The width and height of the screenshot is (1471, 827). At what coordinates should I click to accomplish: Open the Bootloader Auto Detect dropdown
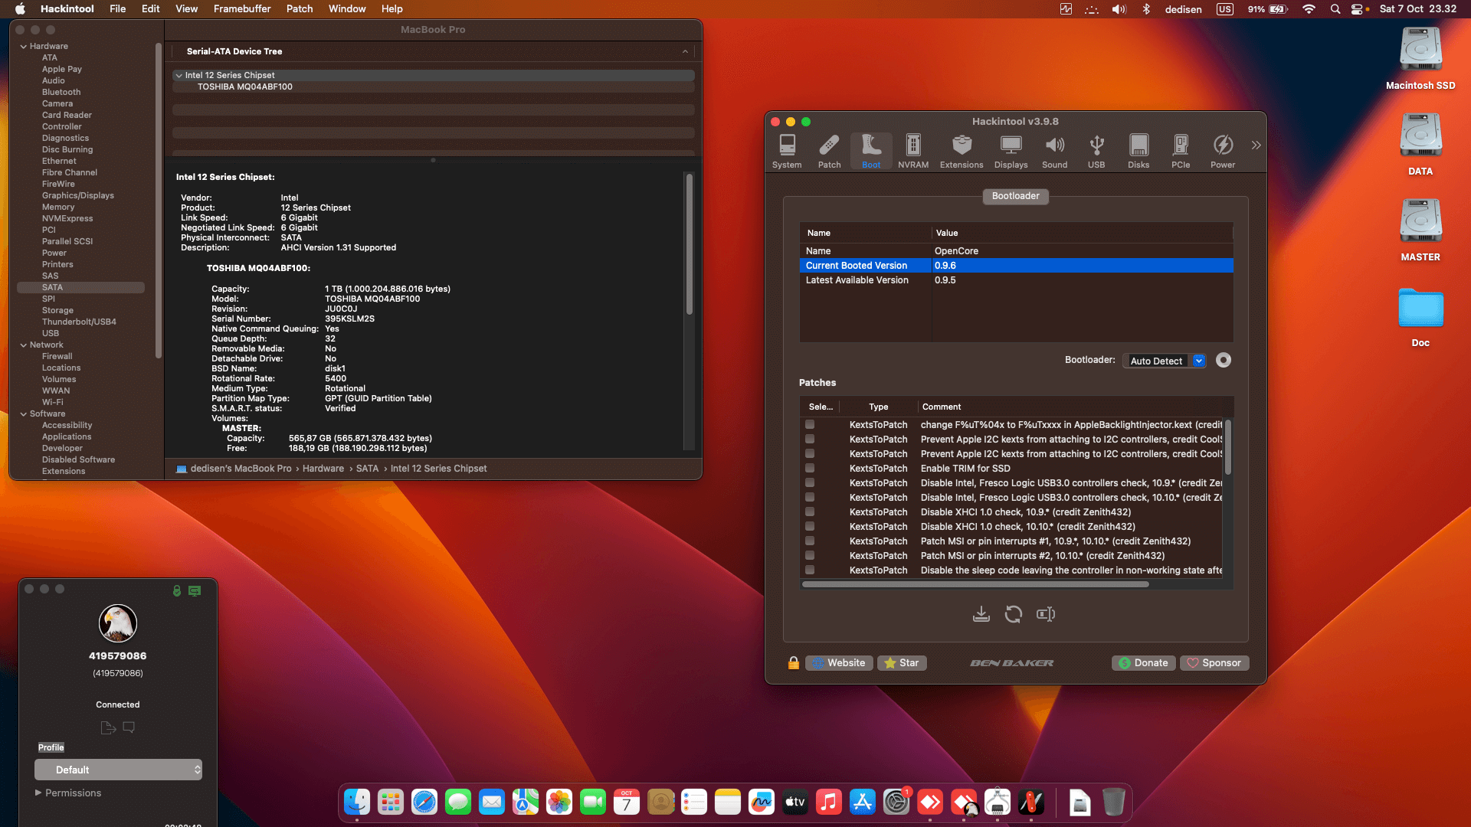(1164, 361)
